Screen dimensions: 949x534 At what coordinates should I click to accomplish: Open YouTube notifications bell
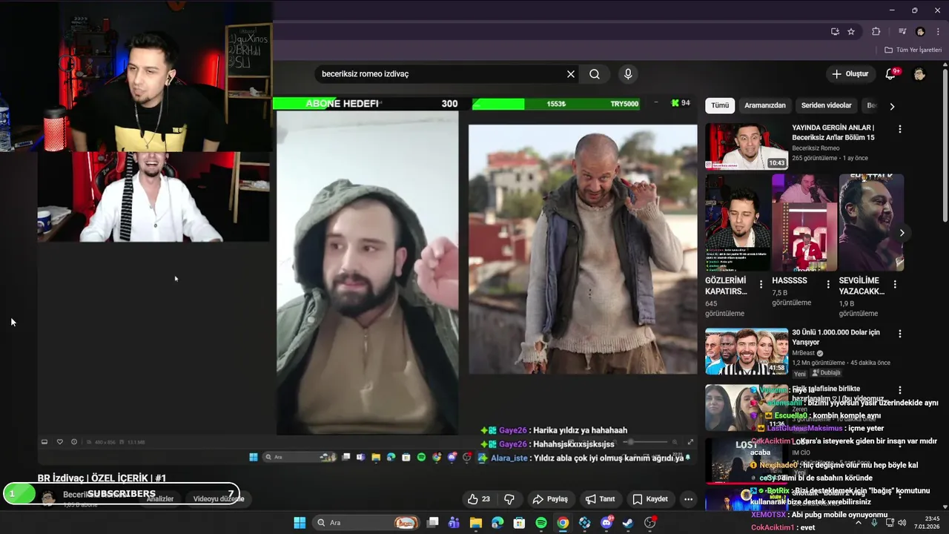892,73
